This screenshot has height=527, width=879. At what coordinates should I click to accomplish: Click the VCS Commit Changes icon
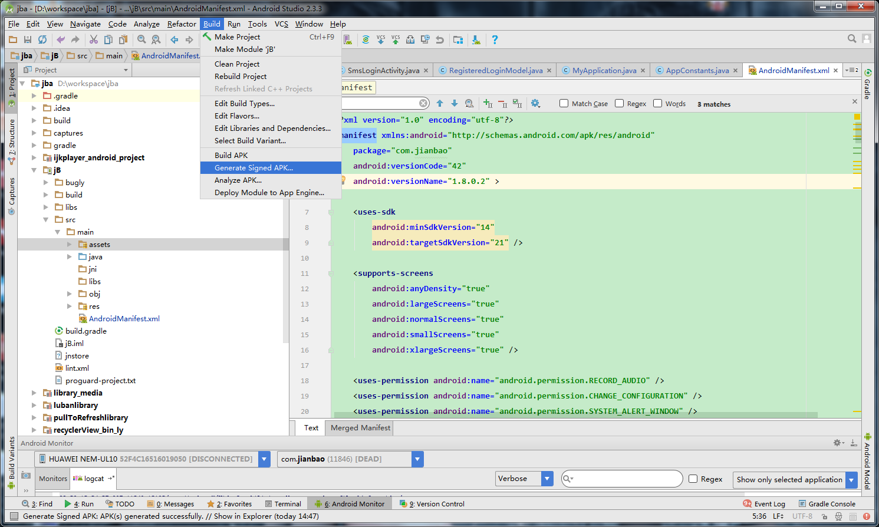[x=396, y=39]
